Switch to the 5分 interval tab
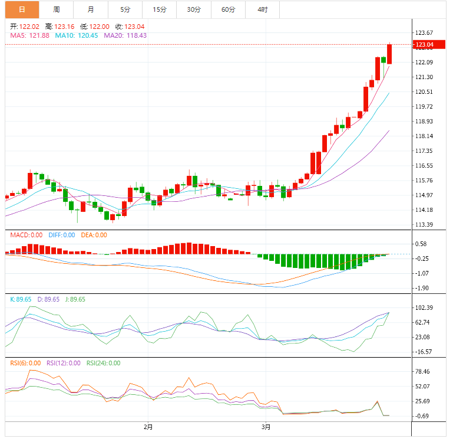This screenshot has width=453, height=445. click(x=125, y=9)
